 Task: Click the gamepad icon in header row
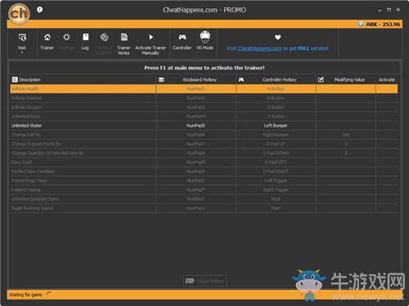click(x=241, y=79)
